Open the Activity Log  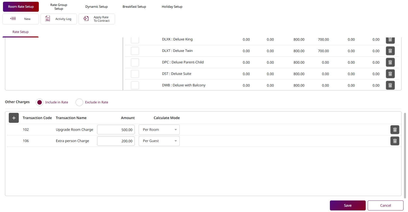point(59,19)
